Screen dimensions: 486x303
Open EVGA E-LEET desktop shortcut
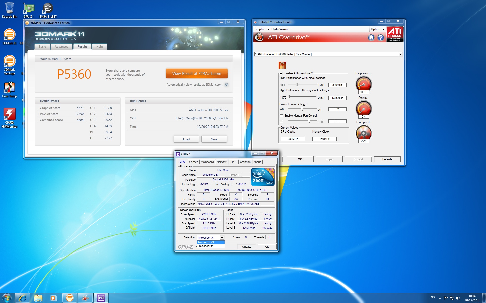pyautogui.click(x=48, y=10)
